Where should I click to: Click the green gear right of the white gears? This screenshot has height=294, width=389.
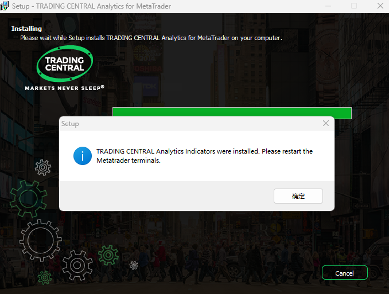click(x=108, y=254)
